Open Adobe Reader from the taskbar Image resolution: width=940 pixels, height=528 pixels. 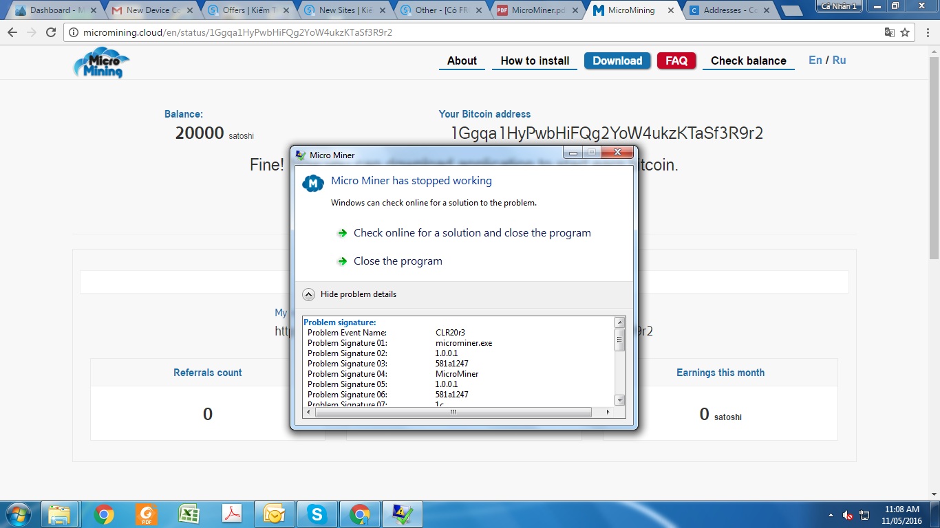point(232,514)
